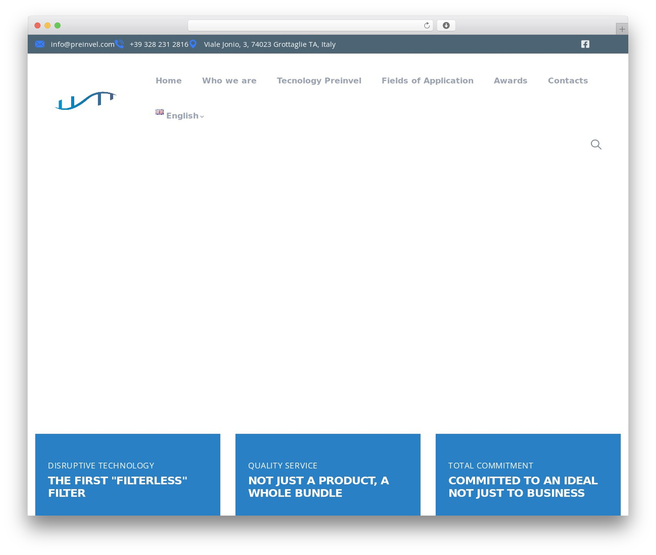
Task: Click the browser download button
Action: [446, 26]
